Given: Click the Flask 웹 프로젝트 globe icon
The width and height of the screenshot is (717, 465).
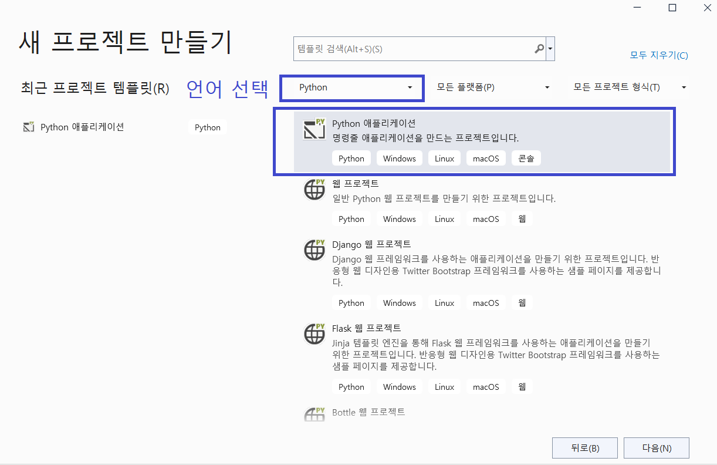Looking at the screenshot, I should point(314,333).
